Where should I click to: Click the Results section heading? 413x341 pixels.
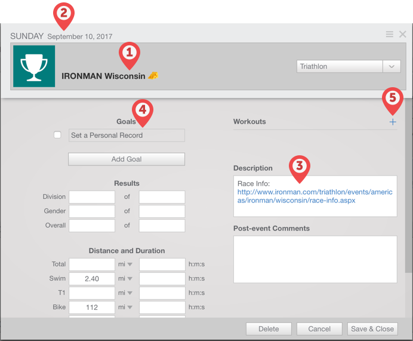pos(127,183)
